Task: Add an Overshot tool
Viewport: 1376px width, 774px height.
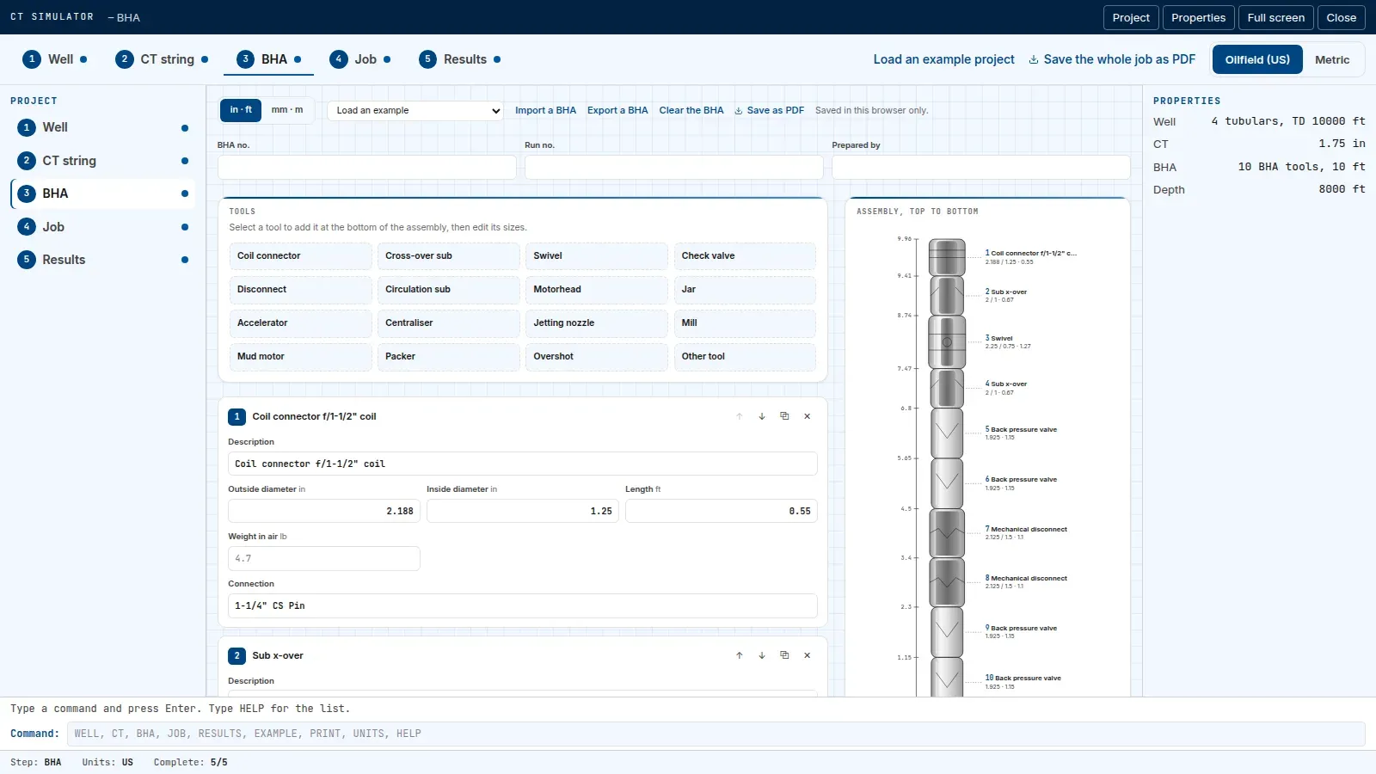Action: [x=596, y=357]
